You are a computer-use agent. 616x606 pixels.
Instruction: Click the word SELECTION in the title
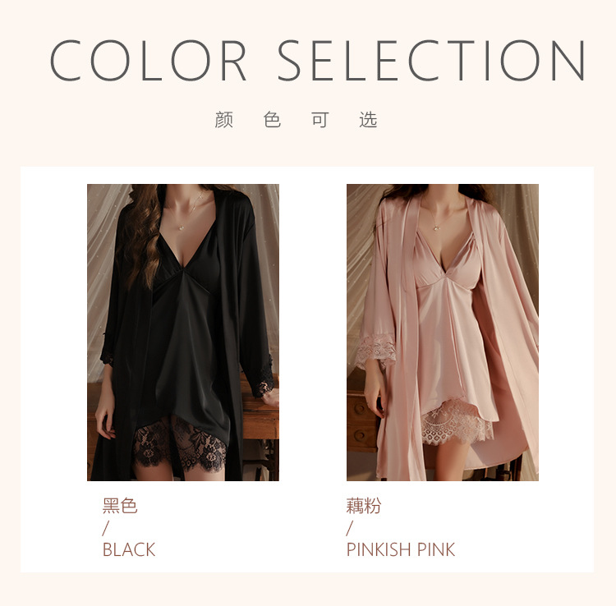tap(431, 61)
